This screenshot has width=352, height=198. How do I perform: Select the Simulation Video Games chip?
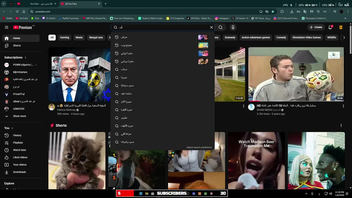click(x=307, y=37)
